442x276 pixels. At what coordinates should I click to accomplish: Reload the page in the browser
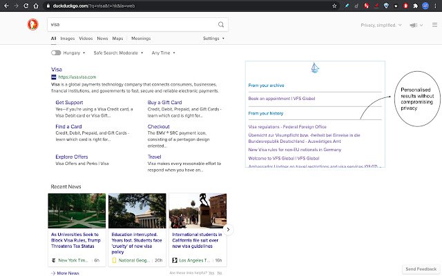point(26,5)
